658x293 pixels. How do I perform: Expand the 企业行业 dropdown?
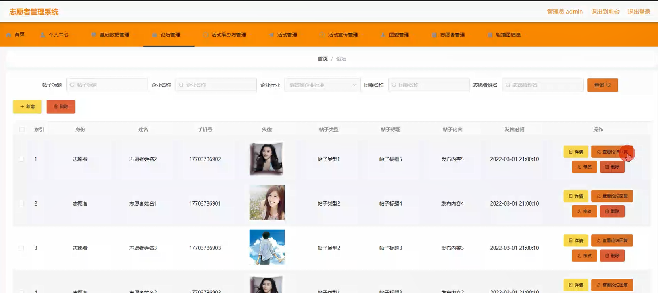pyautogui.click(x=322, y=85)
